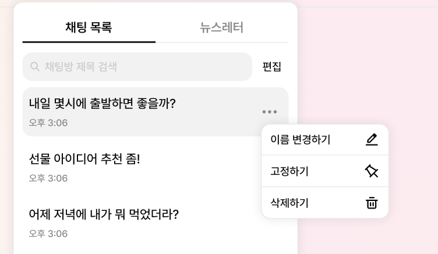Viewport: 438px width, 254px height.
Task: Focus the 채팅방 제목 검색 field
Action: tap(137, 66)
